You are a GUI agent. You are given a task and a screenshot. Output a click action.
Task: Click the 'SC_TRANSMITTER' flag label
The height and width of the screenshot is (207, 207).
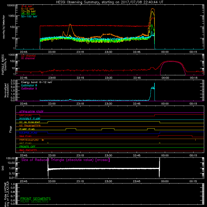tap(30, 126)
